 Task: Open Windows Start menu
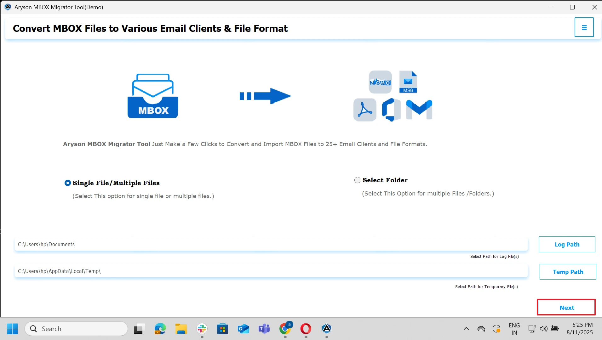coord(13,329)
